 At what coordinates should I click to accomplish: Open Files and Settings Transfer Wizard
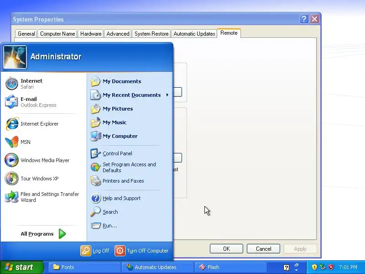pos(43,197)
